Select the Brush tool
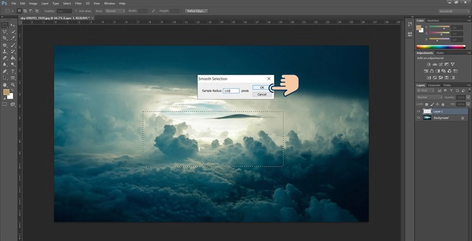 point(13,45)
